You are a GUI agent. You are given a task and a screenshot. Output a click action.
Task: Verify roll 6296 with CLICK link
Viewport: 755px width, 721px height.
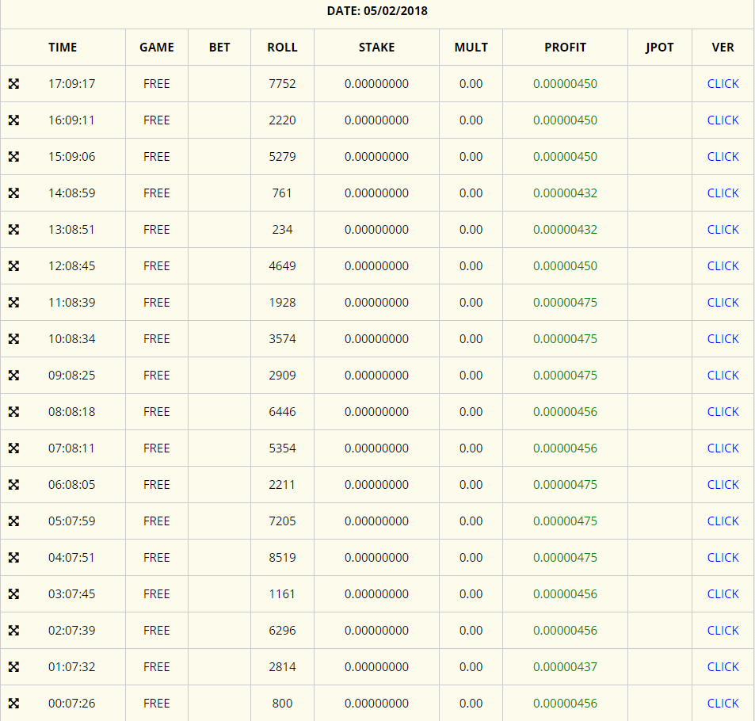(723, 631)
